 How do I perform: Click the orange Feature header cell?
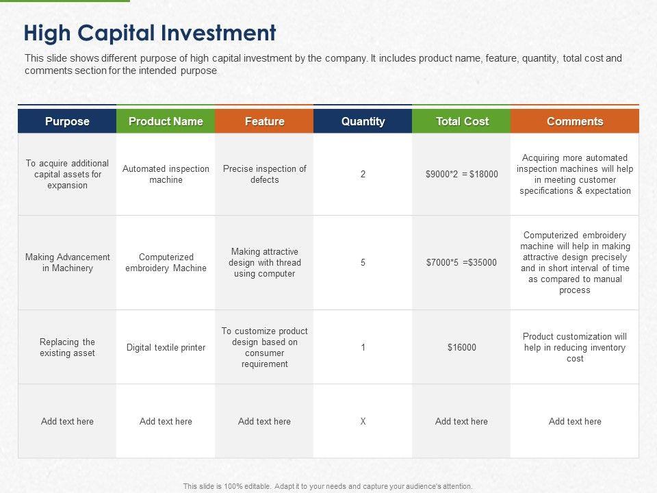(264, 121)
